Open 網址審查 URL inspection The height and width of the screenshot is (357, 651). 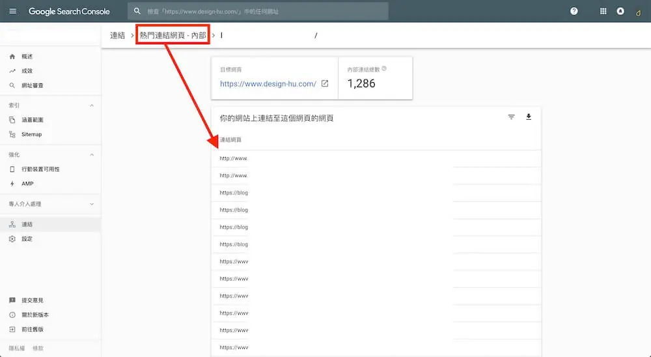click(33, 85)
